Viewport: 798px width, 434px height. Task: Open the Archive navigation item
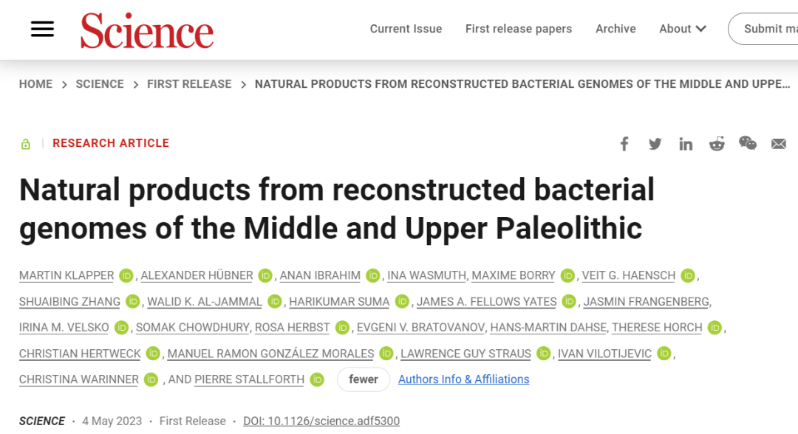point(615,29)
